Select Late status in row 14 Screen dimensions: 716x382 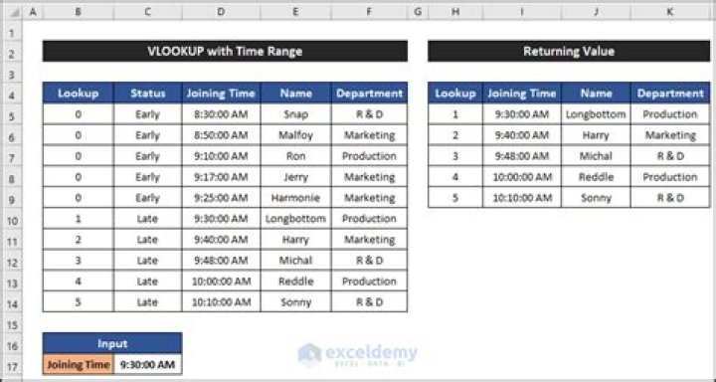click(x=147, y=301)
